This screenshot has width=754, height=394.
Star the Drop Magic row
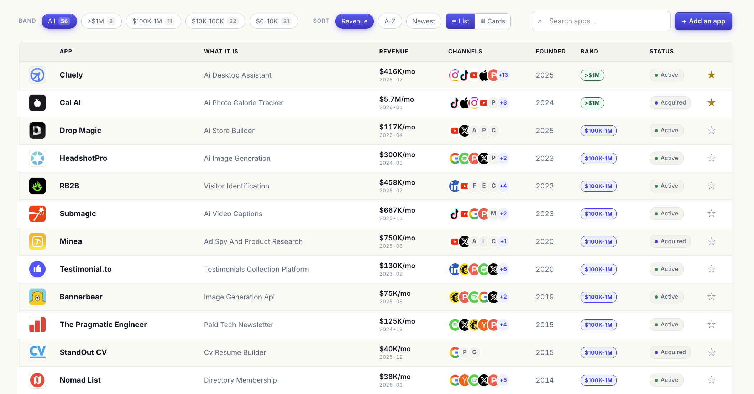click(711, 131)
